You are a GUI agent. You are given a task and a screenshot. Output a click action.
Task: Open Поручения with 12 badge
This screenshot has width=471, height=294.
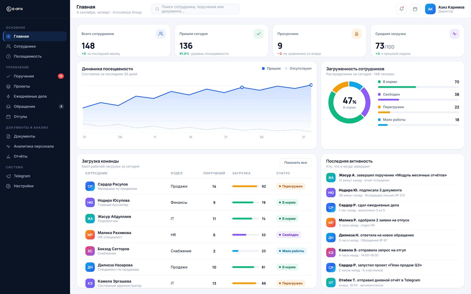click(35, 76)
